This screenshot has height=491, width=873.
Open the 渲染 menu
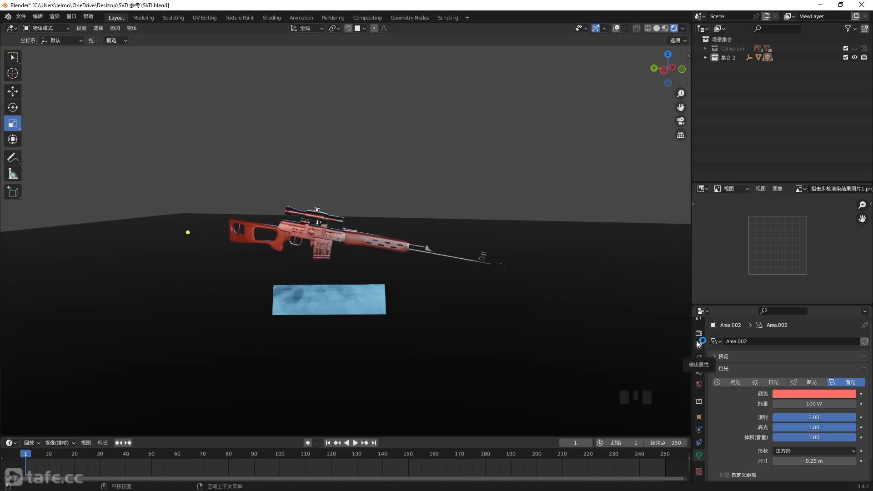pos(55,16)
